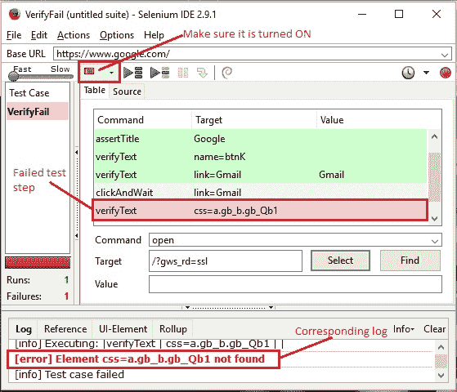Select the verifyText name=btnK row
Viewport: 457px width, 392px height.
point(261,157)
